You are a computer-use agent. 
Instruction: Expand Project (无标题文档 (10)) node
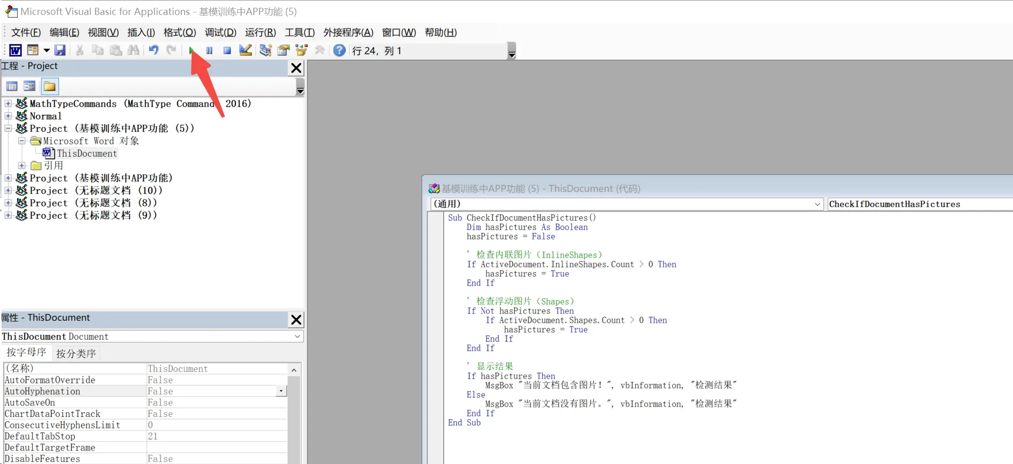(x=8, y=190)
